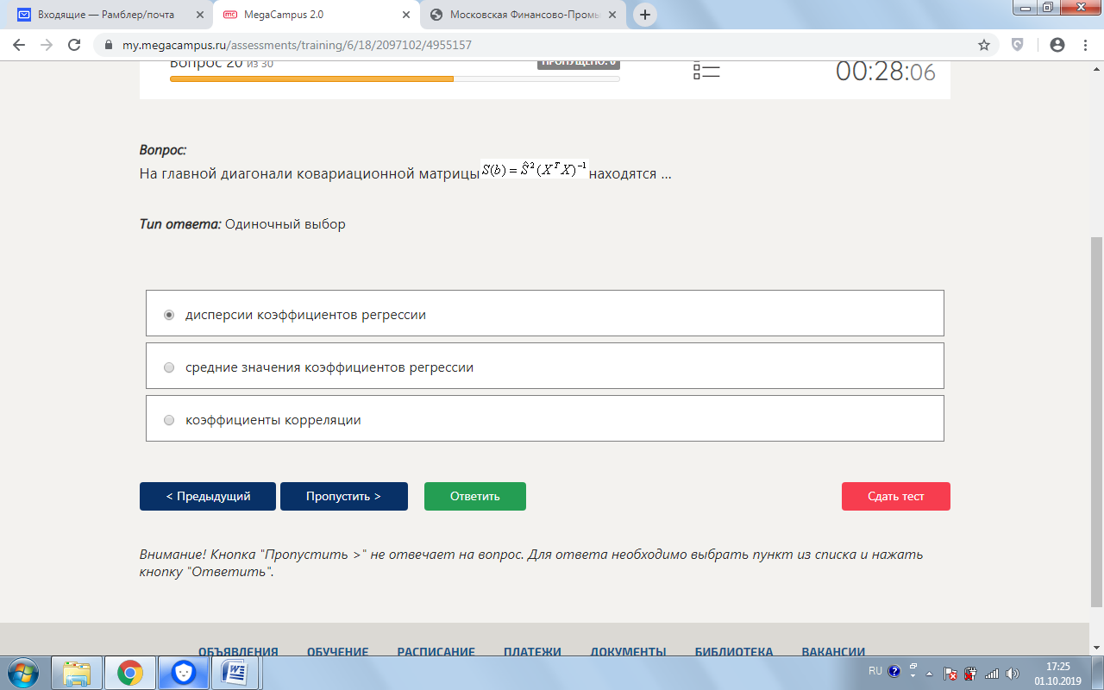This screenshot has height=690, width=1104.
Task: Open the shield extension icon
Action: (1018, 45)
